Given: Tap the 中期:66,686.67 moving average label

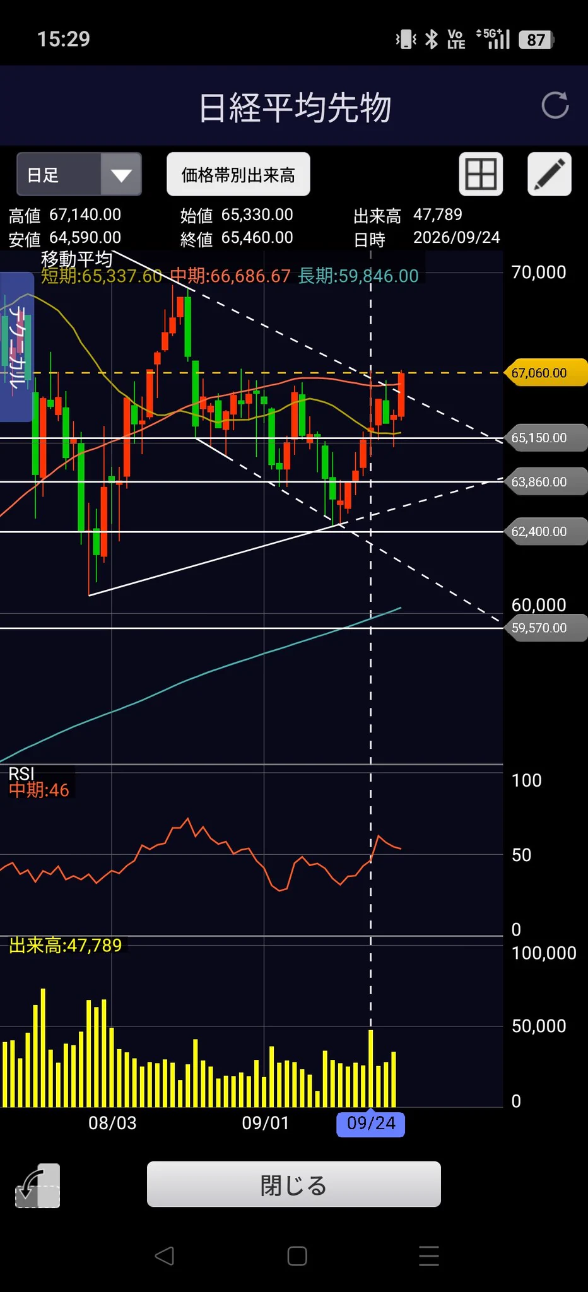Looking at the screenshot, I should coord(230,276).
